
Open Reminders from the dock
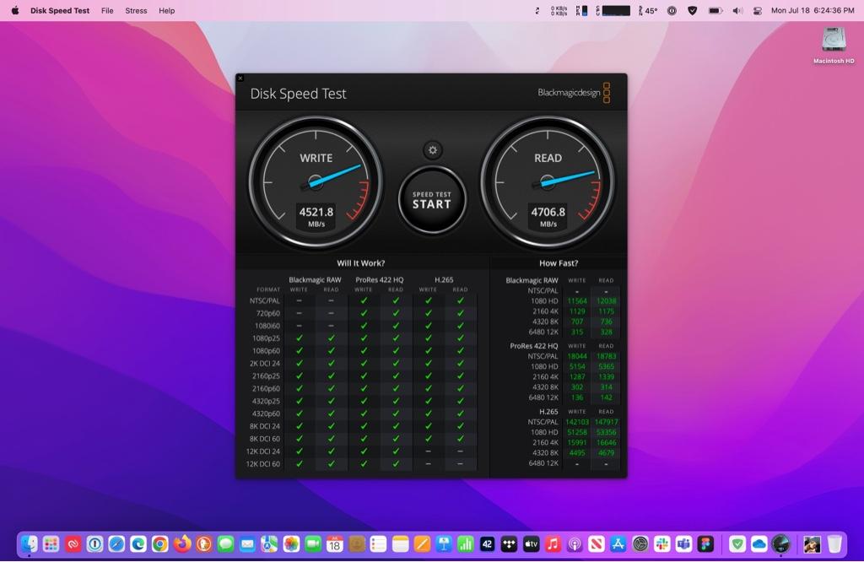[379, 544]
